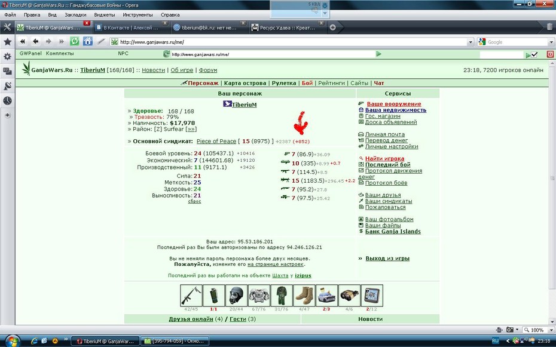The image size is (556, 347).
Task: Select the rifle weapon slot 42/45
Action: (x=191, y=295)
